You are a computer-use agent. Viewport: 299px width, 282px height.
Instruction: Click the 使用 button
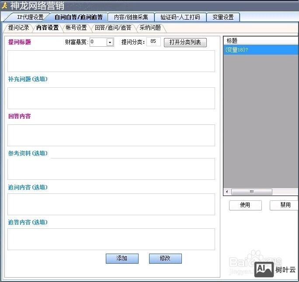point(245,205)
